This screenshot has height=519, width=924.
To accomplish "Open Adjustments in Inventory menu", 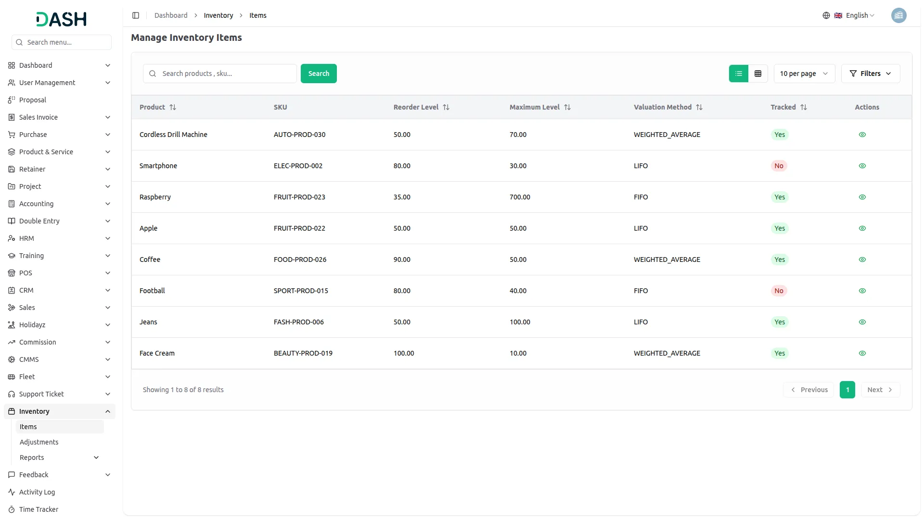I will tap(39, 442).
